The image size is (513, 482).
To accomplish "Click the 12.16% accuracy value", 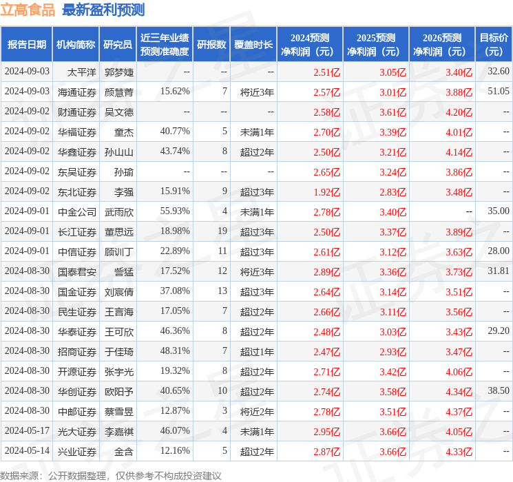I will tap(175, 450).
